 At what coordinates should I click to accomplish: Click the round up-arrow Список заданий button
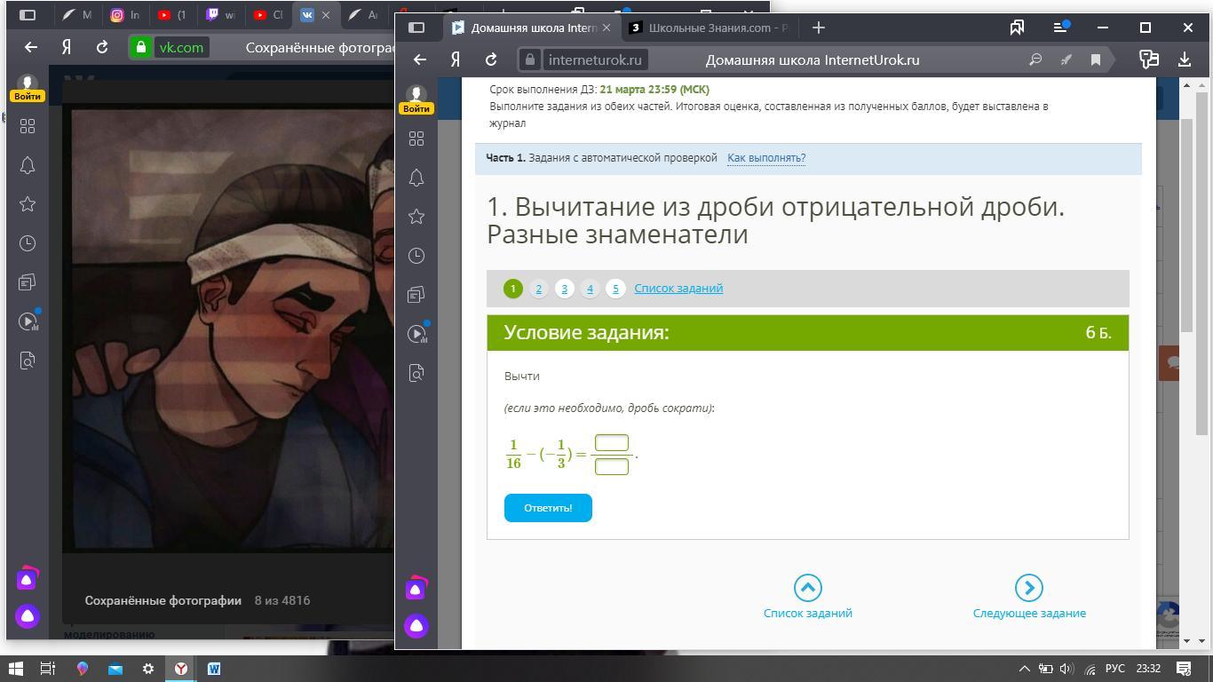click(807, 588)
